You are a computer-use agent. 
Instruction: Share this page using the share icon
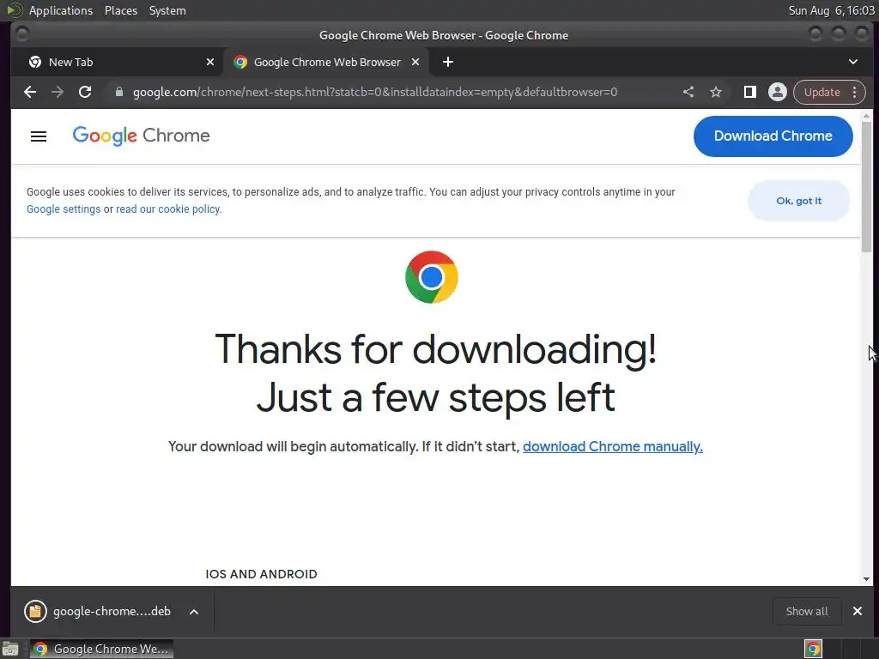pyautogui.click(x=688, y=92)
